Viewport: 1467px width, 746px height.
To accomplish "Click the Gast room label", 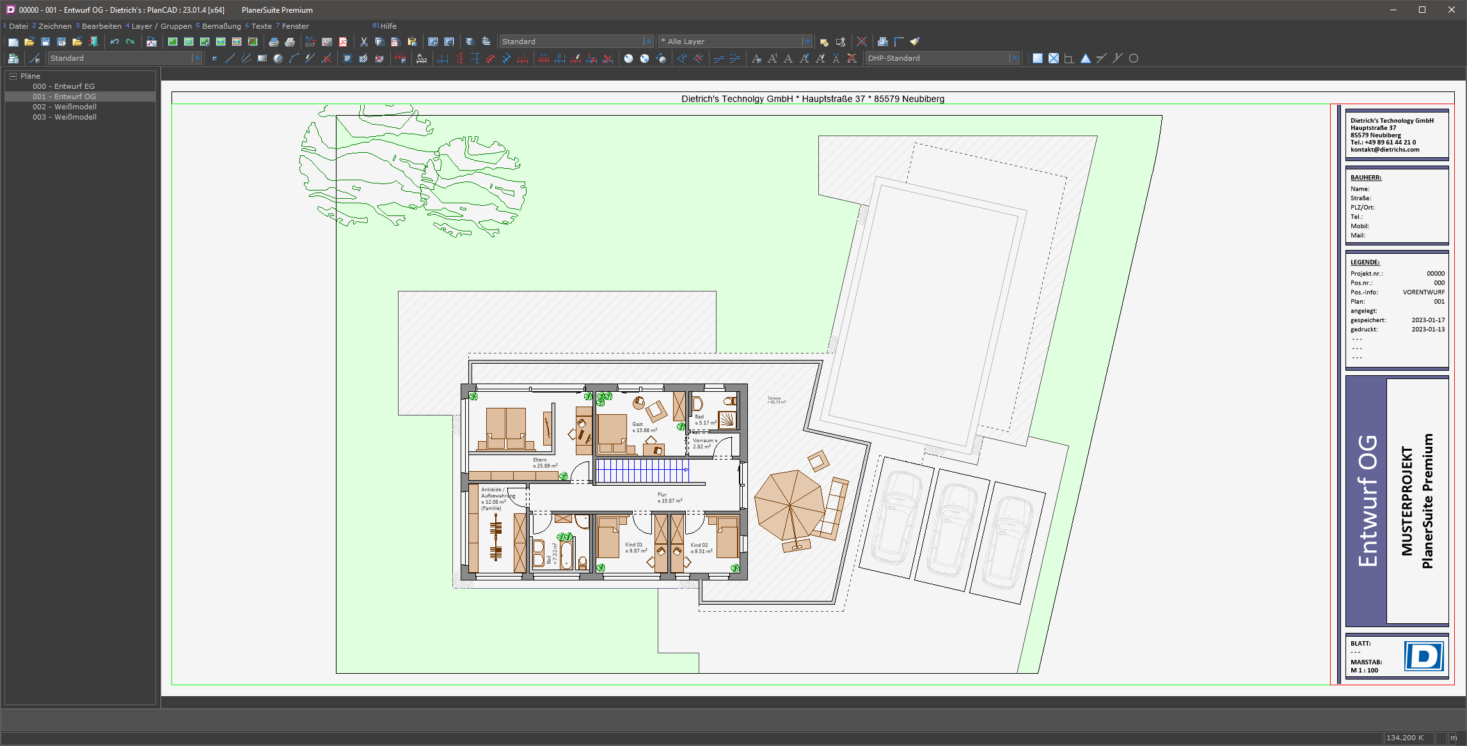I will tap(644, 427).
